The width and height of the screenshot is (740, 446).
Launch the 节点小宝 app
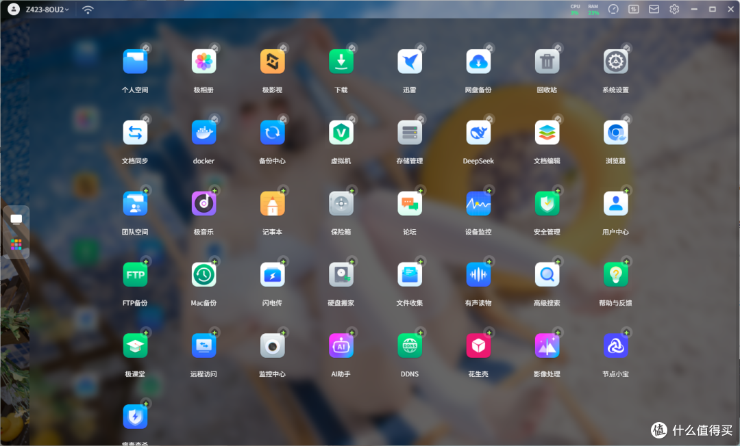616,346
